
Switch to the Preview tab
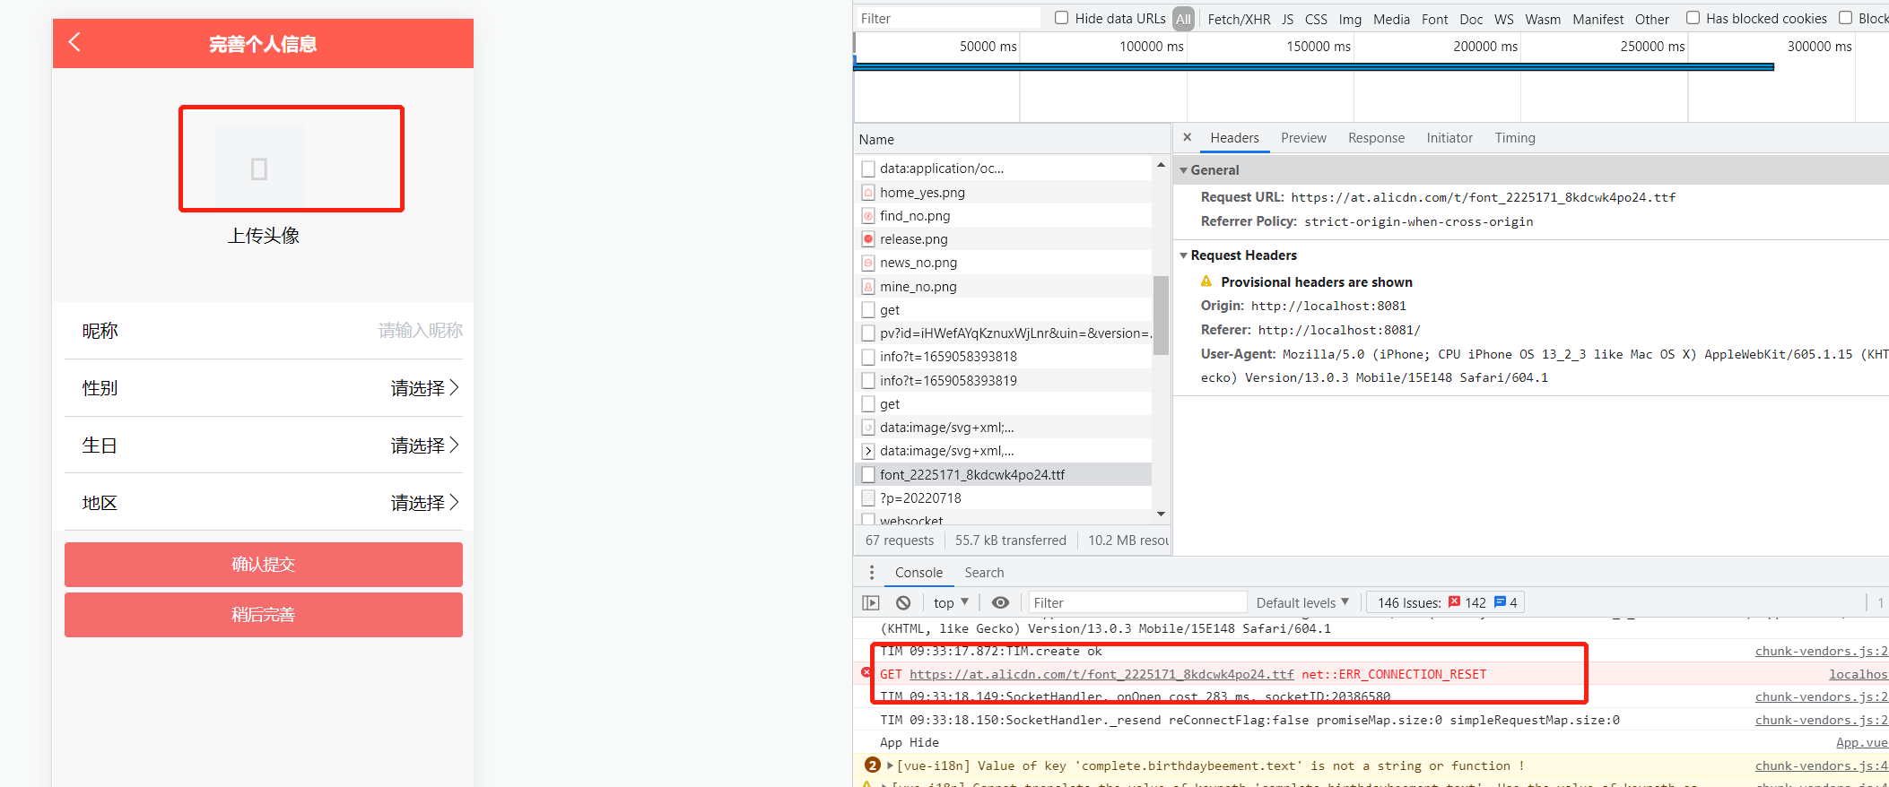click(1303, 137)
